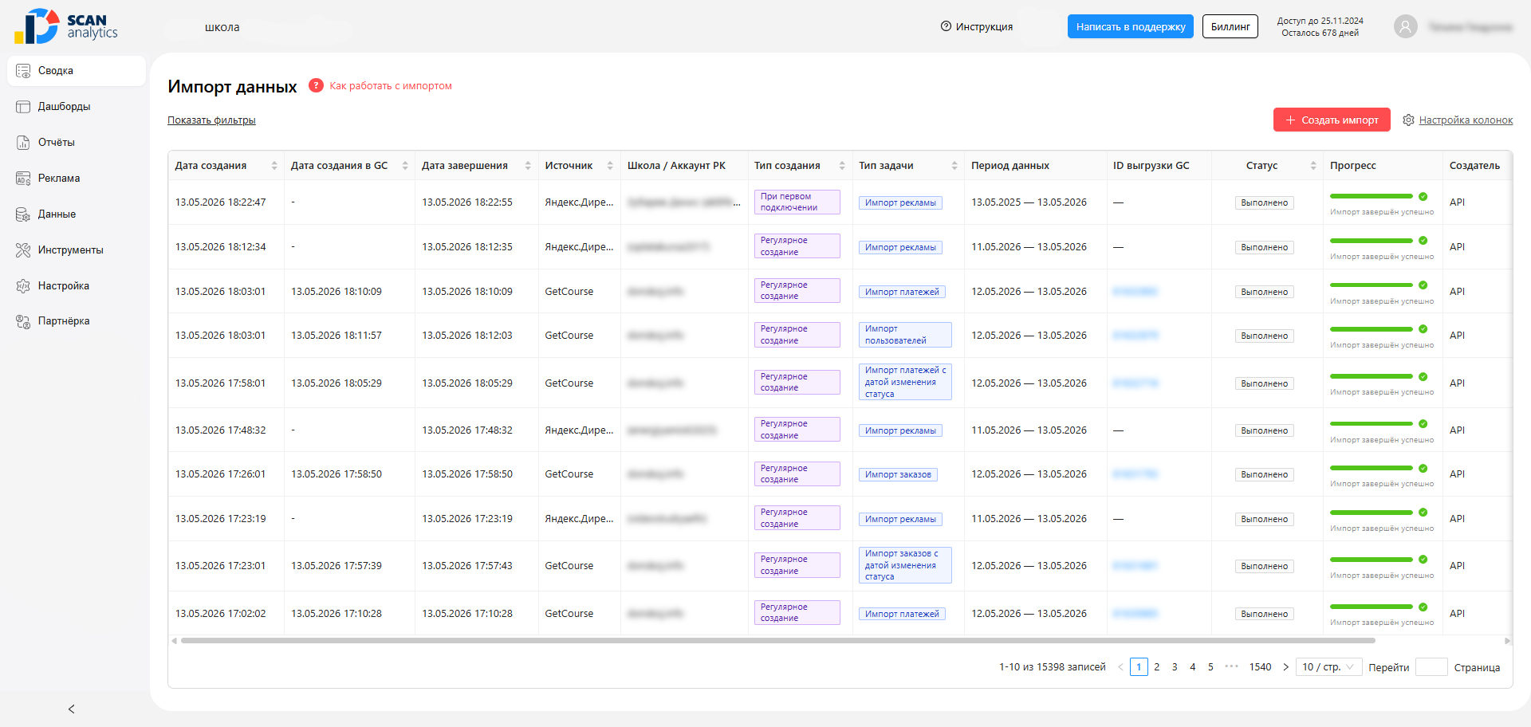Click the red question mark help icon
This screenshot has height=727, width=1531.
316,85
